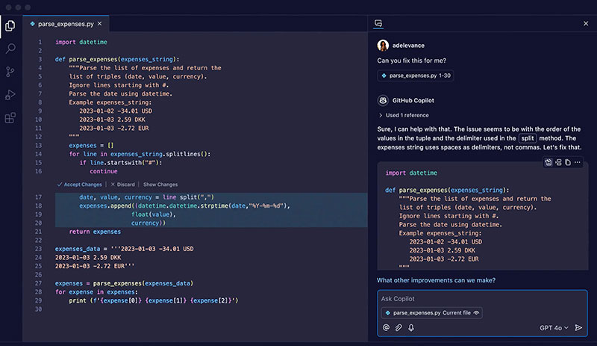Screen dimensions: 597x346
Task: Click the Insert at Cursor icon on the code block
Action: tap(558, 162)
